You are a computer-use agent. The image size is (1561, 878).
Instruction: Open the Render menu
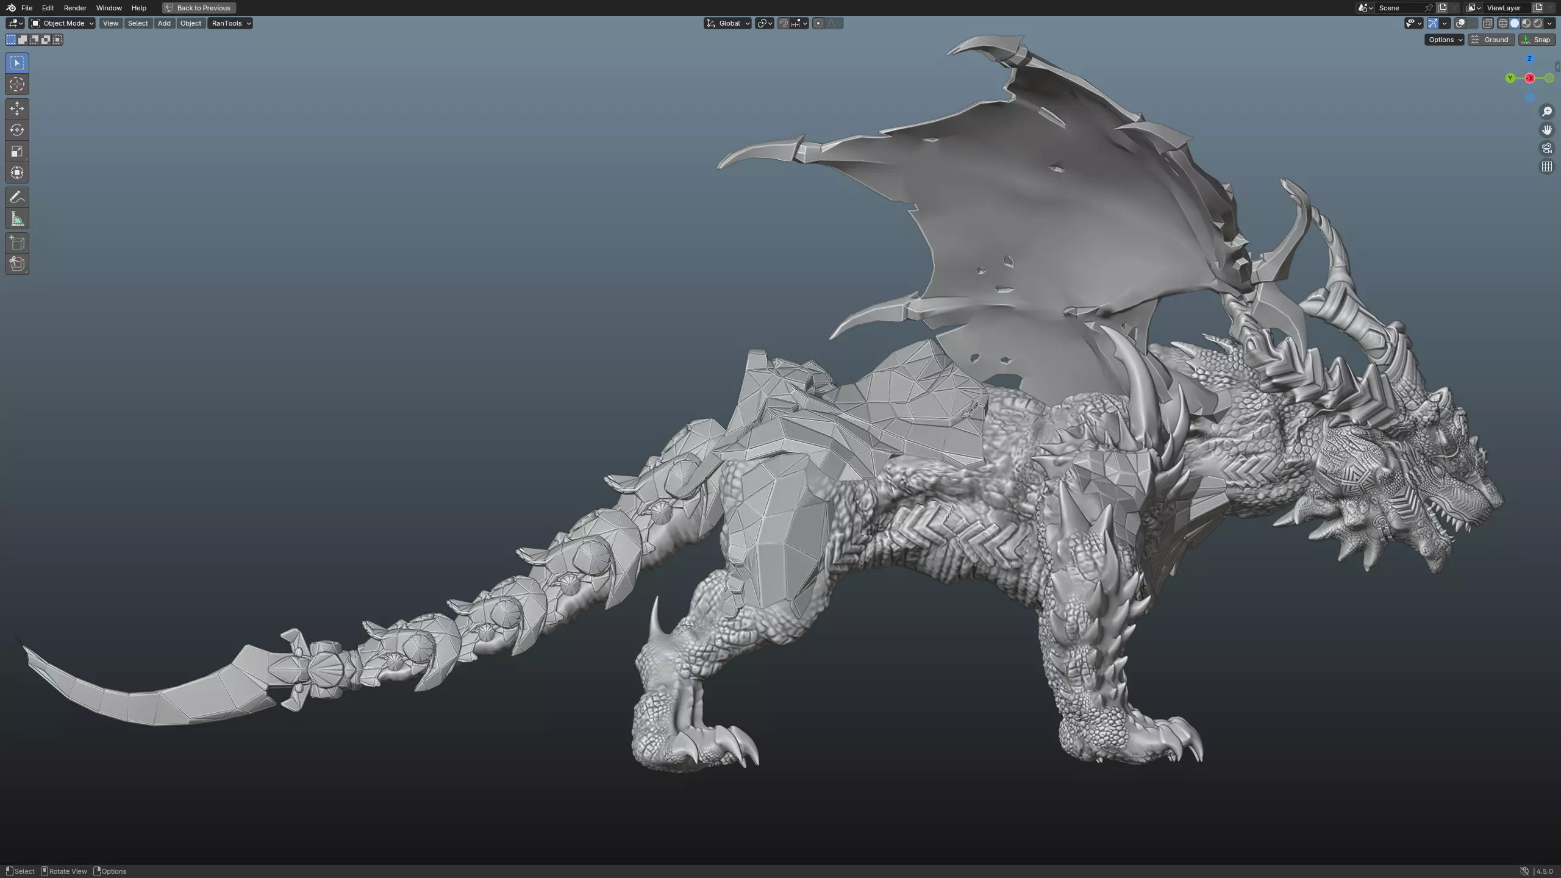75,8
